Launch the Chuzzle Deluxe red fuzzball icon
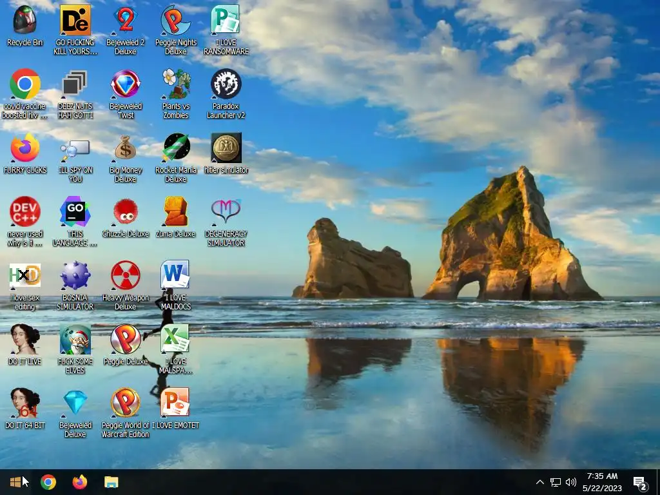Viewport: 660px width, 495px height. click(126, 211)
